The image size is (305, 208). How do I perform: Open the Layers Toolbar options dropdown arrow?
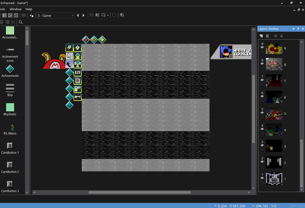click(x=293, y=29)
